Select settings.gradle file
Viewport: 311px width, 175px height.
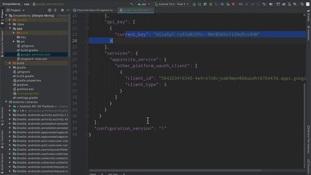point(25,98)
